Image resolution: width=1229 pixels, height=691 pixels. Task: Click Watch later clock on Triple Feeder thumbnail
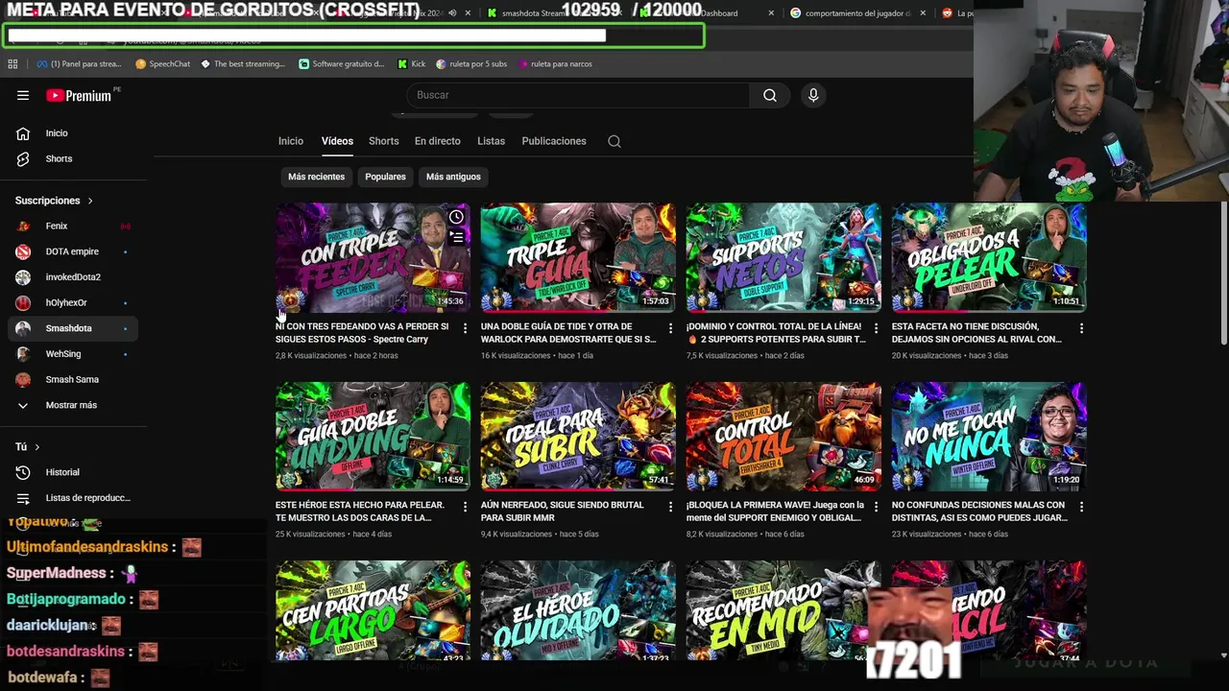456,217
